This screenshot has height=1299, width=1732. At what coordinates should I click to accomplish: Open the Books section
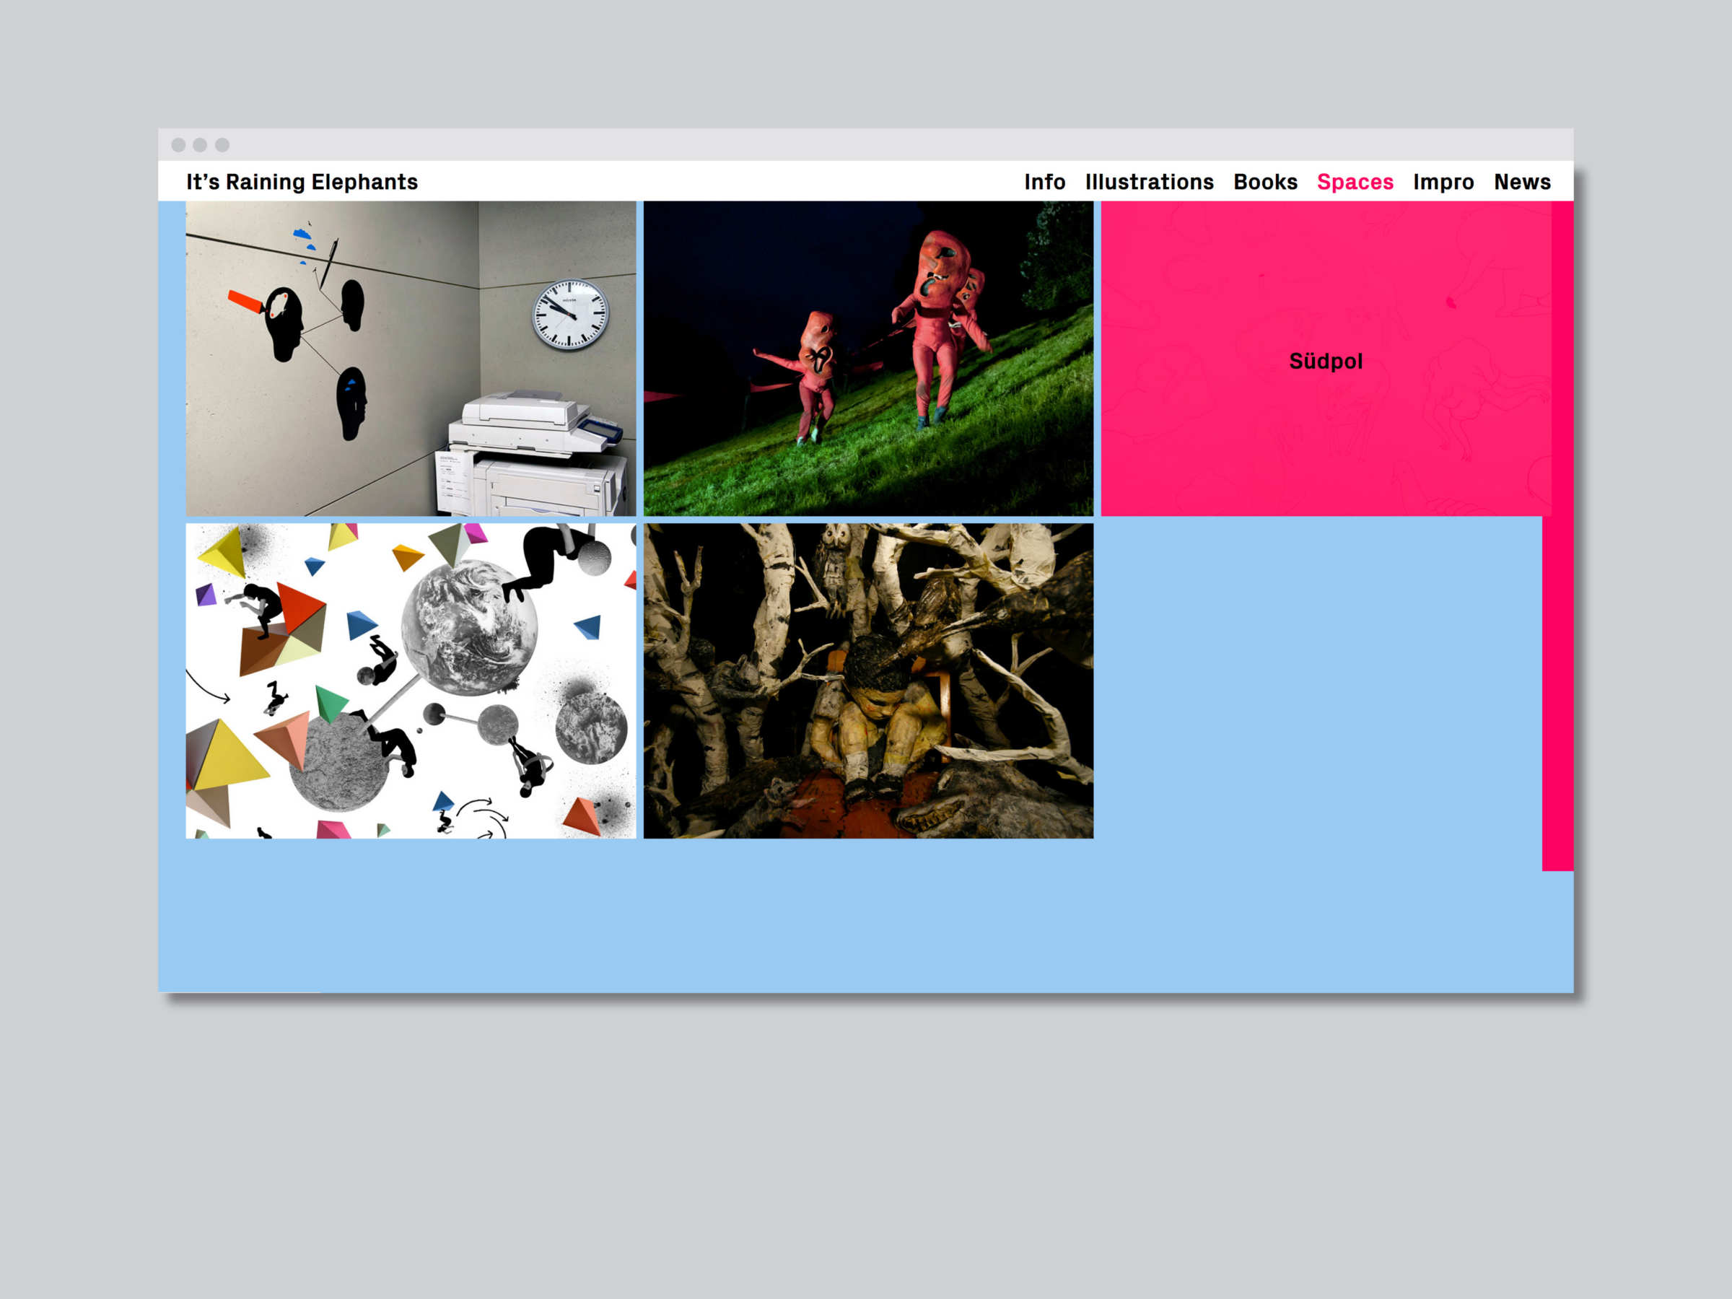click(x=1265, y=182)
